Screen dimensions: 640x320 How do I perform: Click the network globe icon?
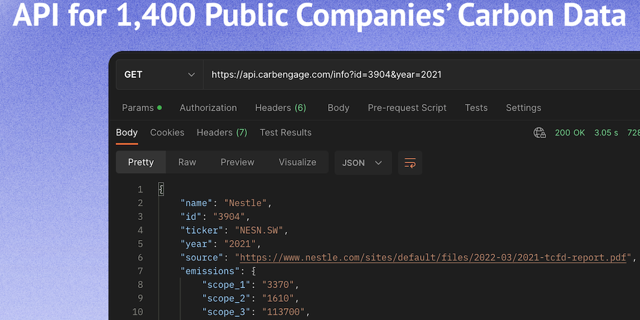coord(539,132)
